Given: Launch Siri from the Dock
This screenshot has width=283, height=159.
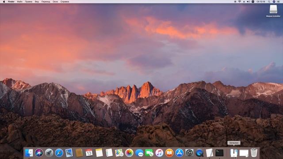Looking at the screenshot, I should 39,153.
